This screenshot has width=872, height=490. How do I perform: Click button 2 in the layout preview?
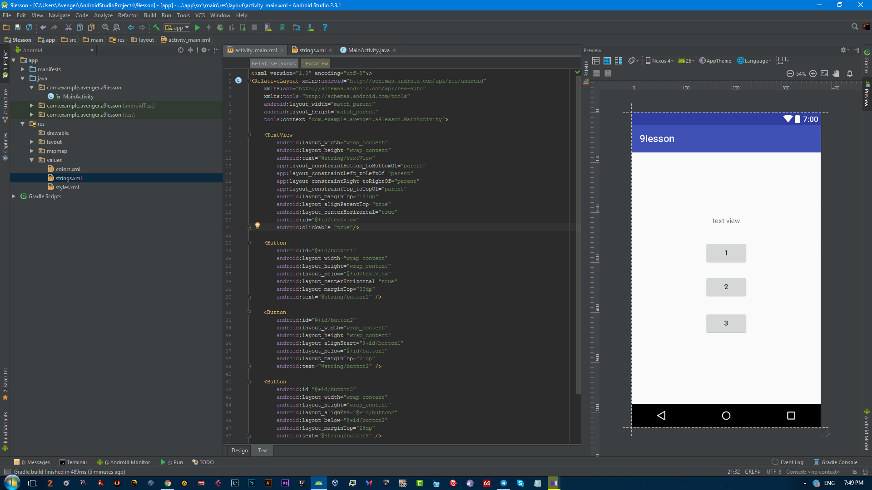click(726, 287)
